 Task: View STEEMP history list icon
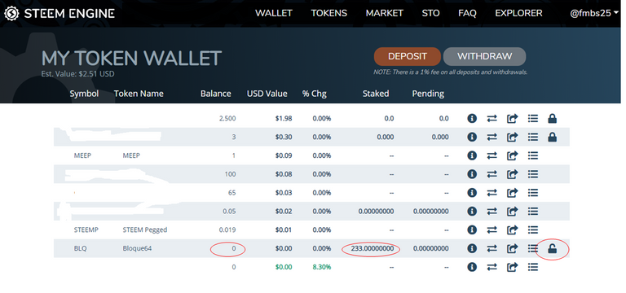click(x=532, y=230)
